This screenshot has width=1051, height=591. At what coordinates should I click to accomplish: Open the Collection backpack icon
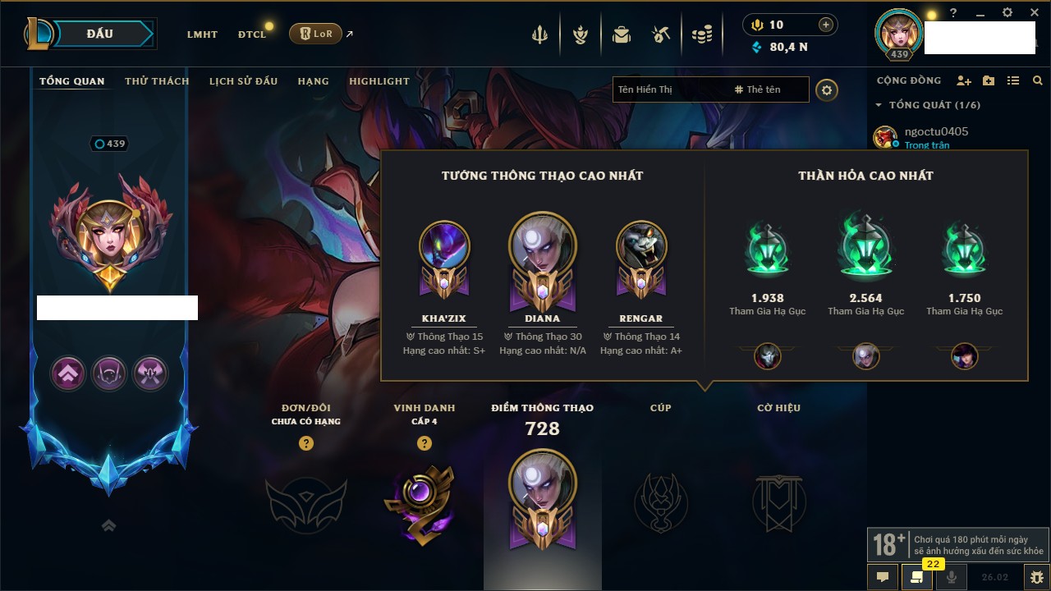(622, 34)
